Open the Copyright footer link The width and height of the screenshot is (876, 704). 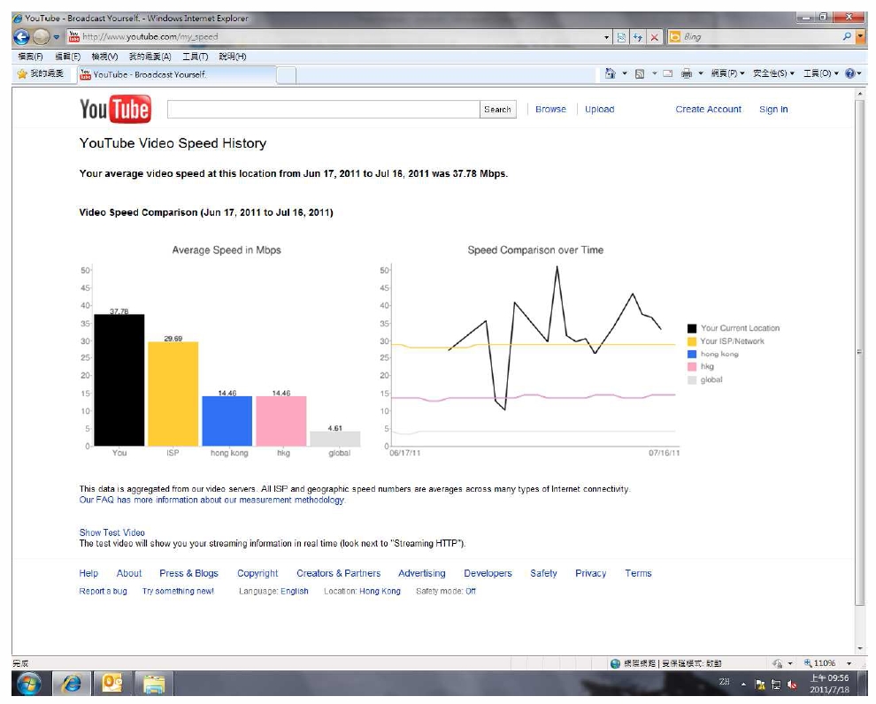pyautogui.click(x=257, y=573)
